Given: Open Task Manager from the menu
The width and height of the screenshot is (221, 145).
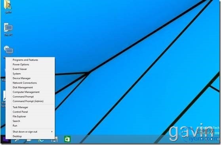Looking at the screenshot, I should coord(30,107).
